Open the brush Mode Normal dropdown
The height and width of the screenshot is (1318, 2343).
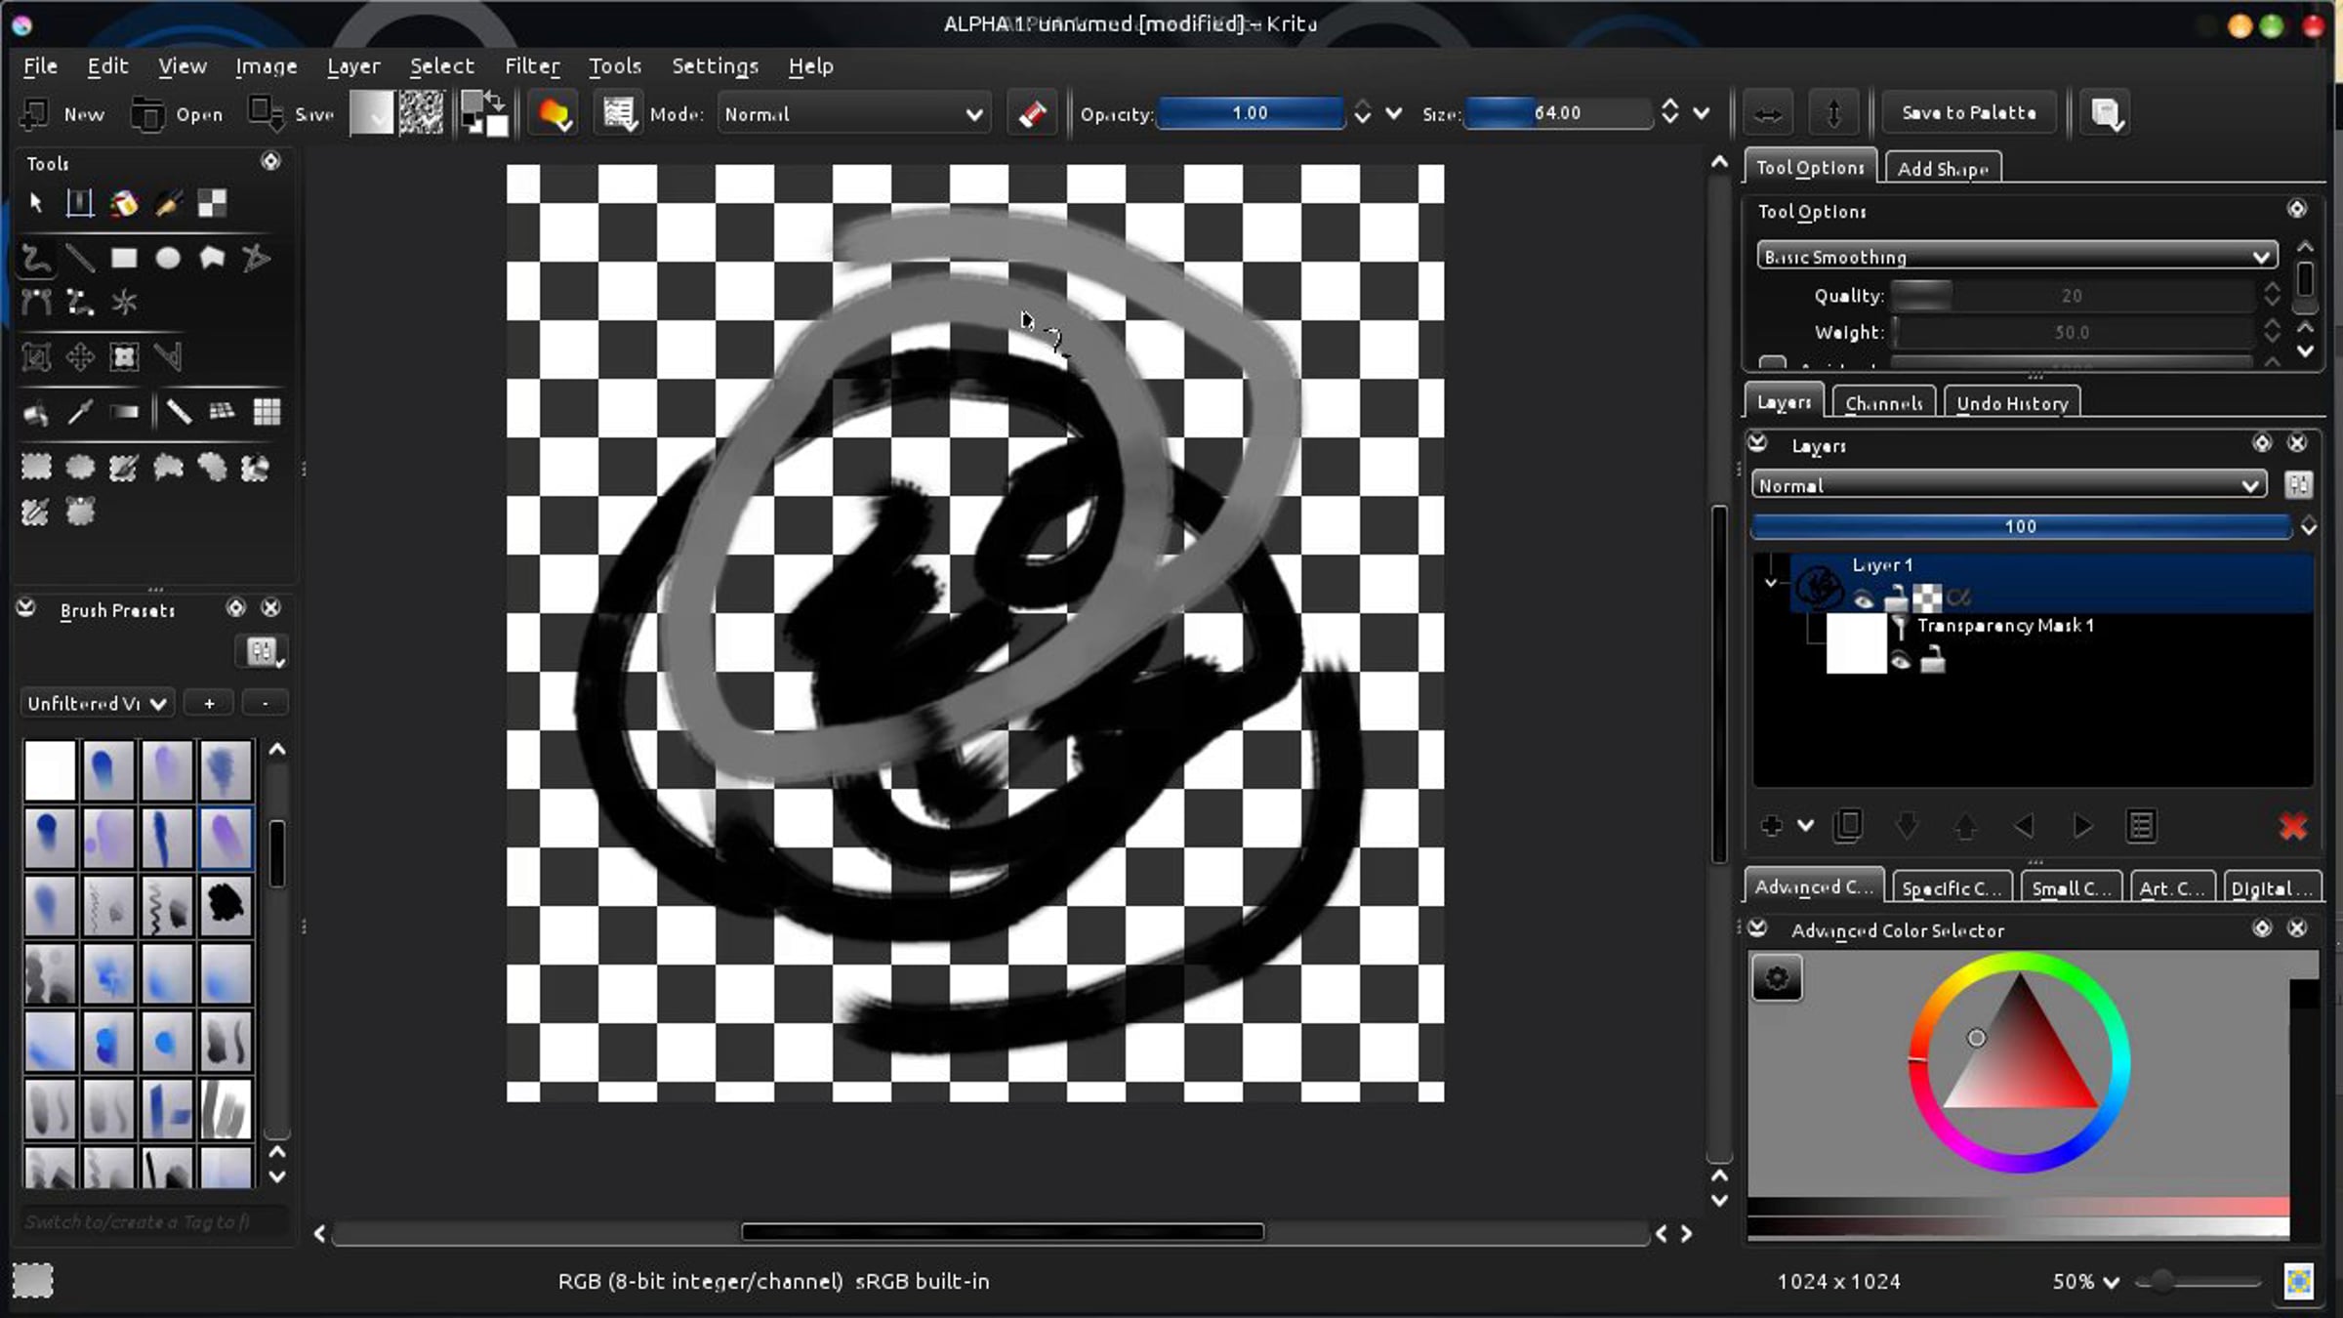pyautogui.click(x=853, y=114)
